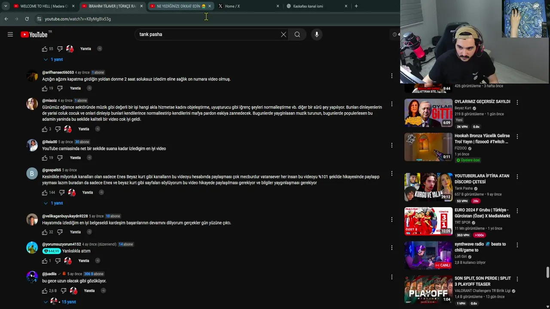Start voice search with microphone icon

point(317,34)
